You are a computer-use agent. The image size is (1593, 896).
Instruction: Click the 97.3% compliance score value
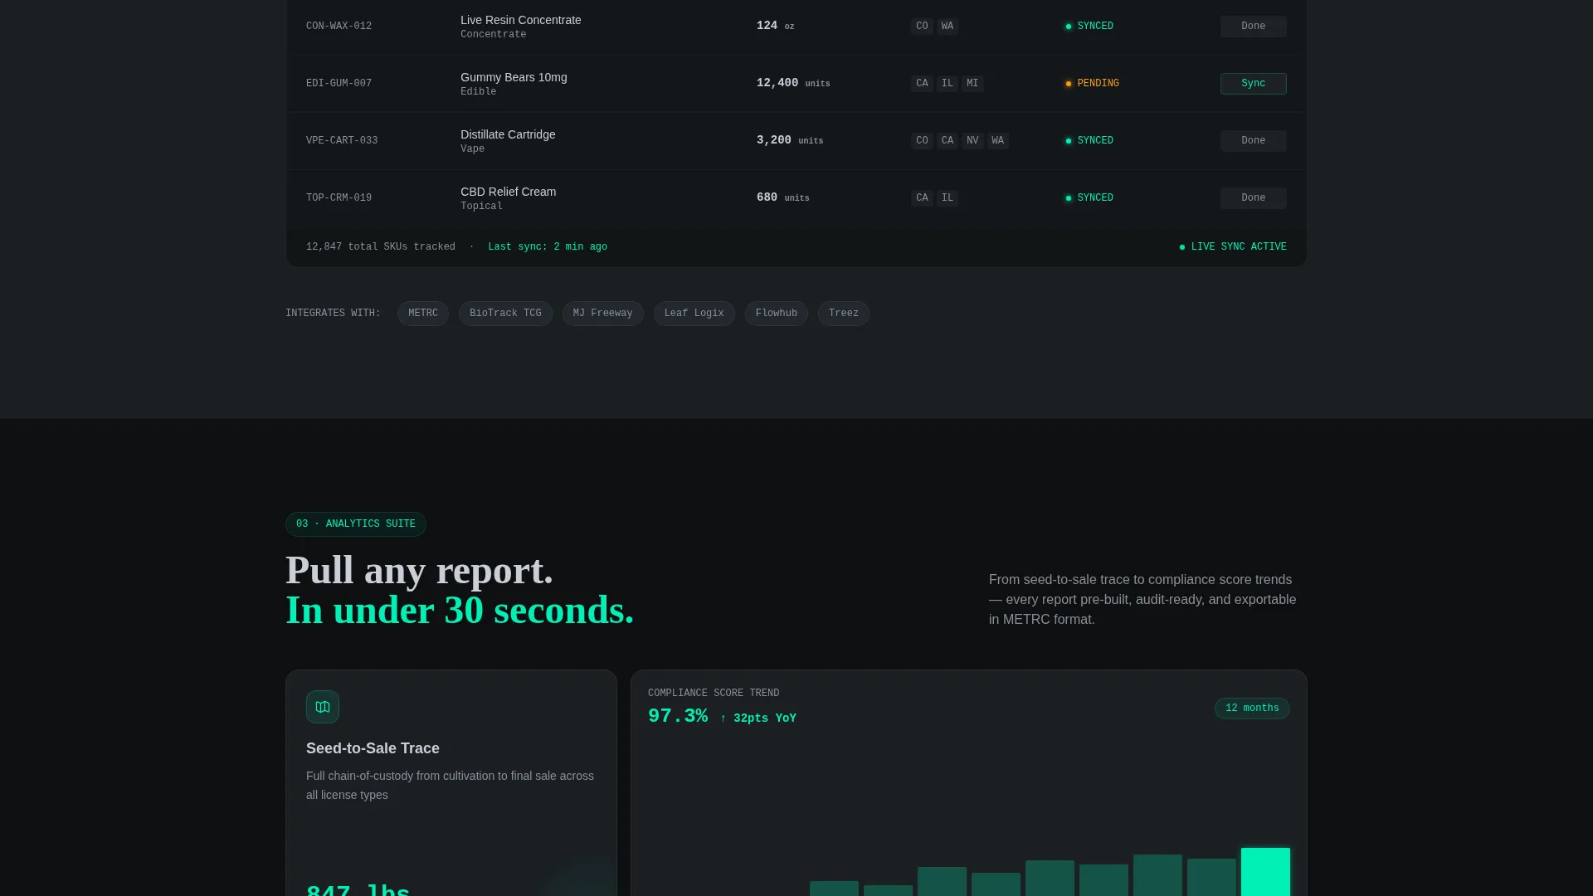678,716
